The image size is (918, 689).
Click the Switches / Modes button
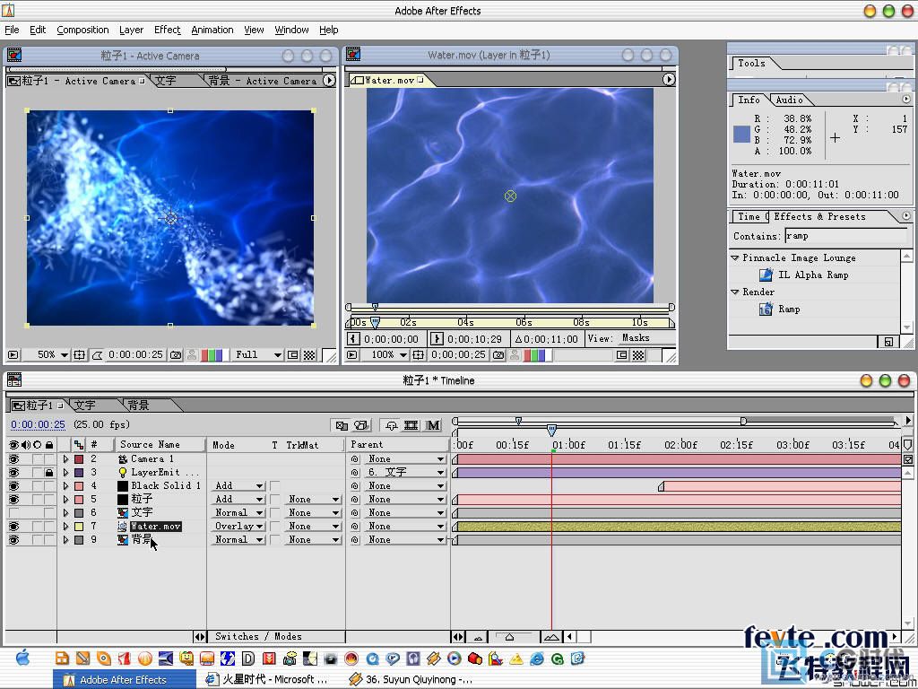coord(258,637)
